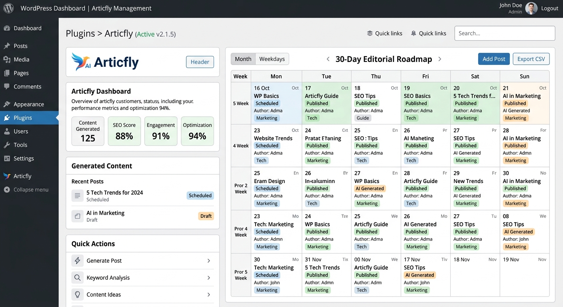Screen dimensions: 563x307
Task: Expand the Content Ideas row chevron
Action: tap(209, 295)
